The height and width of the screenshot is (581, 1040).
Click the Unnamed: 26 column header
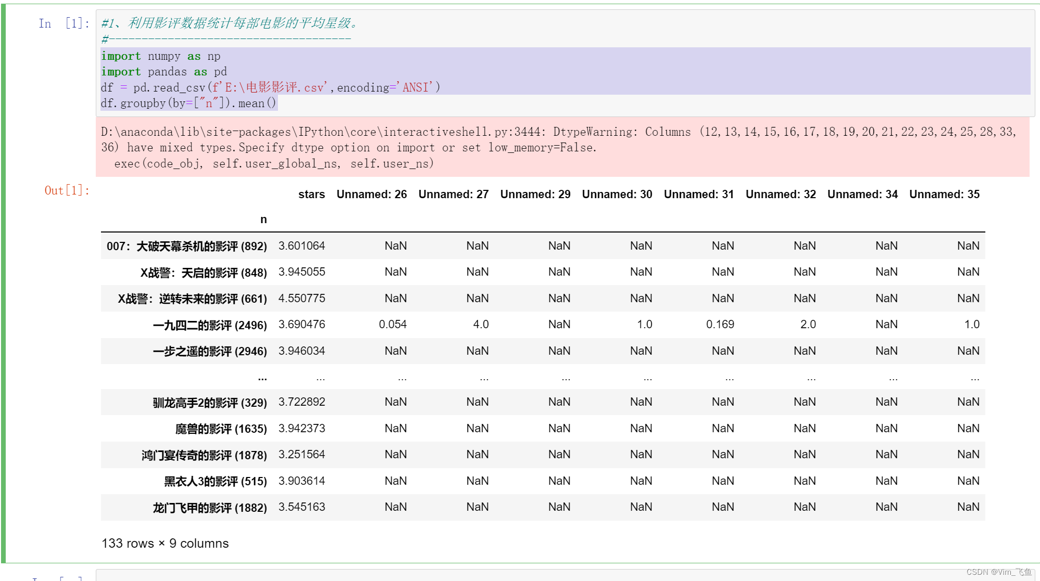372,194
